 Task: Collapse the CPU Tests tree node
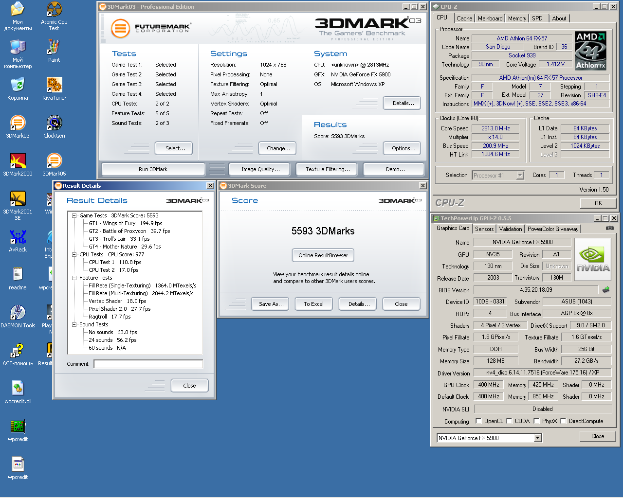74,254
